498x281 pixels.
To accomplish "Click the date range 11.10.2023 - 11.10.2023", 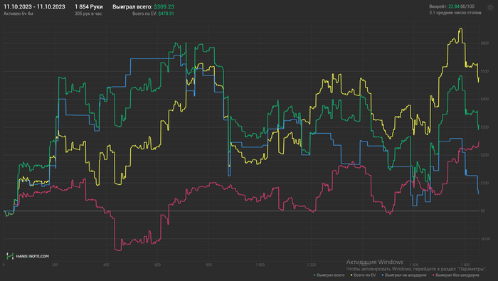I will tap(34, 6).
